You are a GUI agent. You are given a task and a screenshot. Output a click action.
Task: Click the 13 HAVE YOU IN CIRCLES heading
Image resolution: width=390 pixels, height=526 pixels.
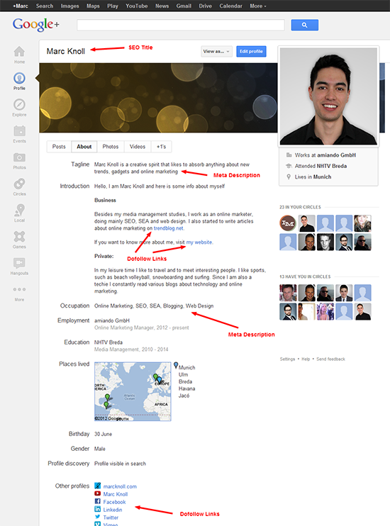coord(305,276)
